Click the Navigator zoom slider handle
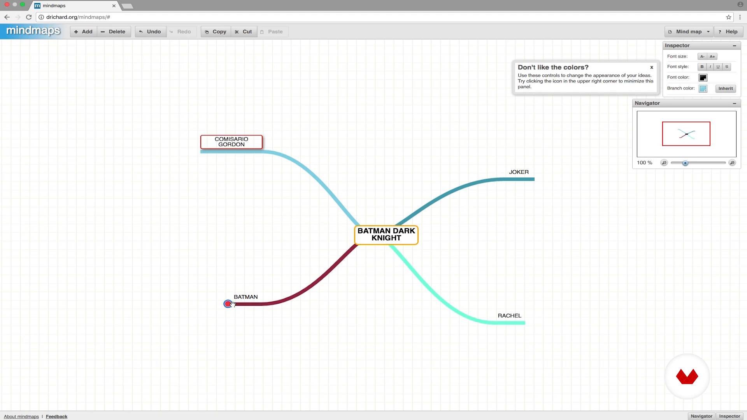The height and width of the screenshot is (420, 747). click(685, 163)
